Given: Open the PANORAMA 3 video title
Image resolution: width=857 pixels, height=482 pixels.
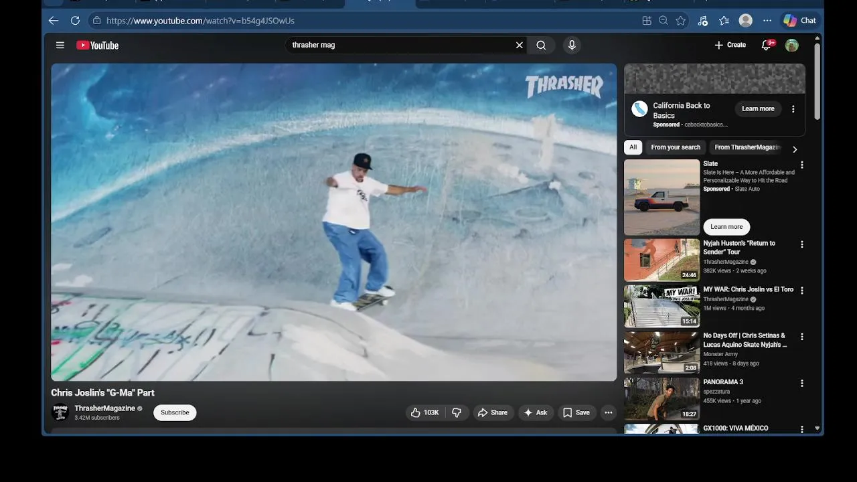Looking at the screenshot, I should tap(723, 382).
